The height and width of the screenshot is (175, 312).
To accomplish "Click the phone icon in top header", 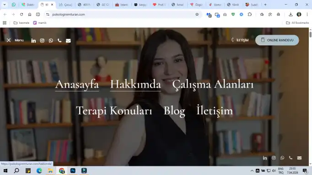I will 59,41.
